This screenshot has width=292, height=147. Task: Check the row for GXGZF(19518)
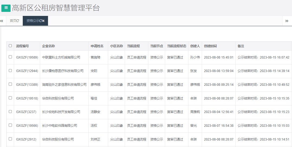tap(10, 98)
